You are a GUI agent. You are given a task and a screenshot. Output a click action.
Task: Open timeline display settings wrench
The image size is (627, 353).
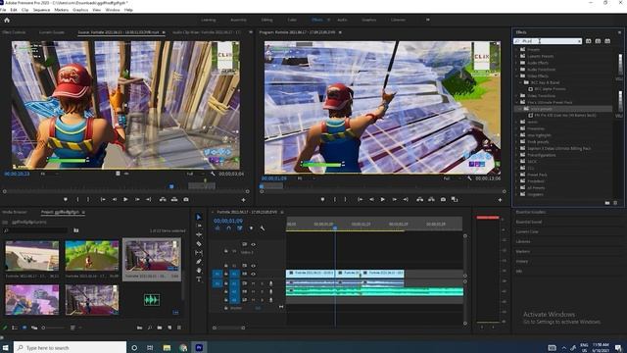(263, 228)
